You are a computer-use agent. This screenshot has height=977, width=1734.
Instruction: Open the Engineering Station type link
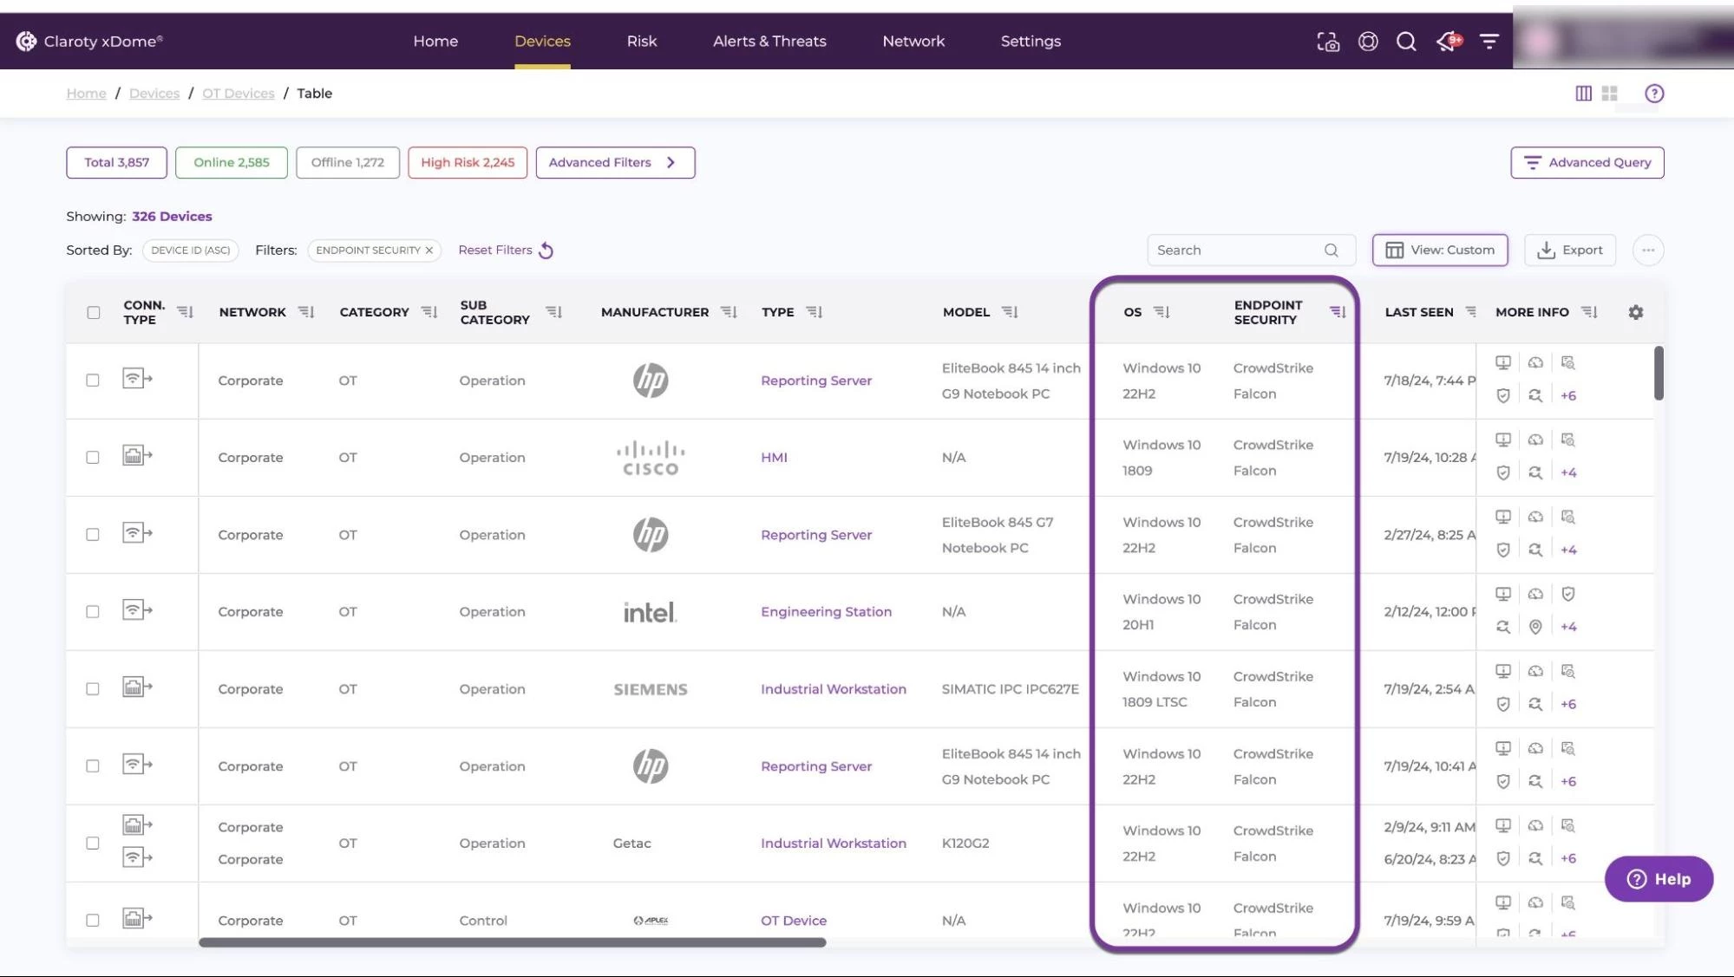[826, 611]
